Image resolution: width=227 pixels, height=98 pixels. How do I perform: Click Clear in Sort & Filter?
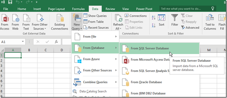(187, 16)
